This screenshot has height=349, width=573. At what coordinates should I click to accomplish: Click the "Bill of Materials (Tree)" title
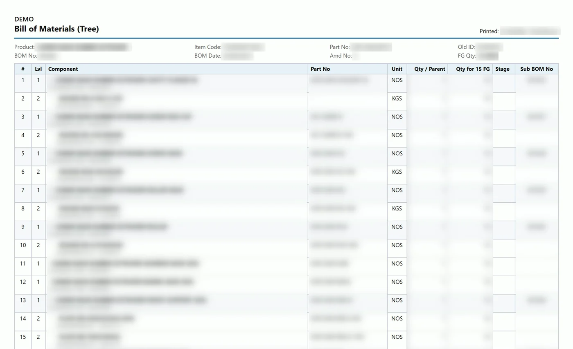[x=56, y=29]
